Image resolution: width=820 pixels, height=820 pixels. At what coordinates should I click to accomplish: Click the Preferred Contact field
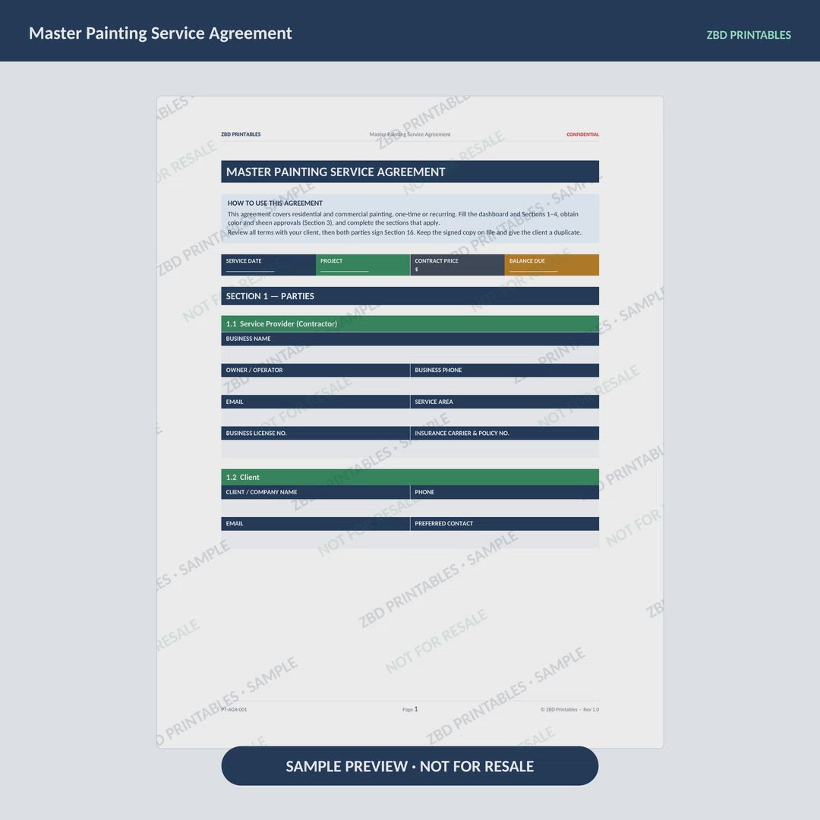505,539
